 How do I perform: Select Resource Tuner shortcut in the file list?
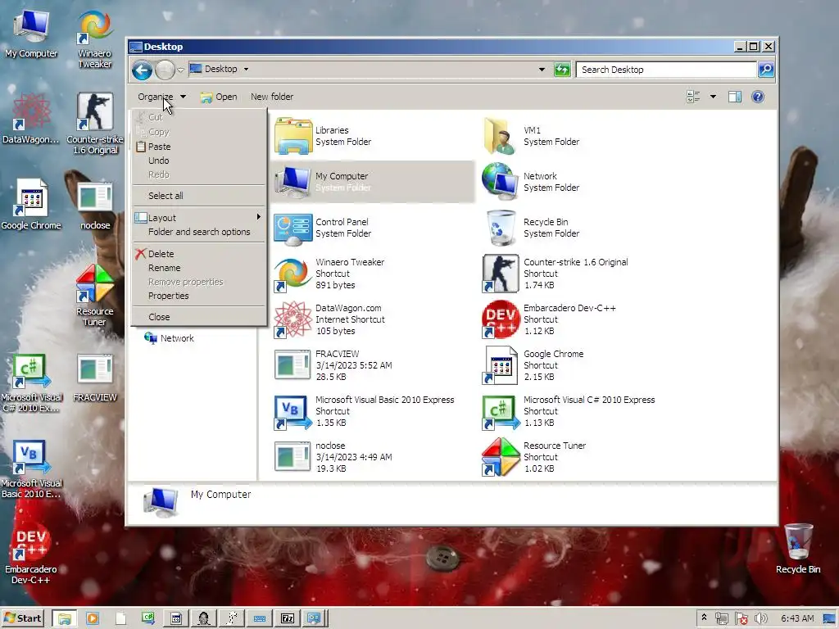tap(500, 457)
